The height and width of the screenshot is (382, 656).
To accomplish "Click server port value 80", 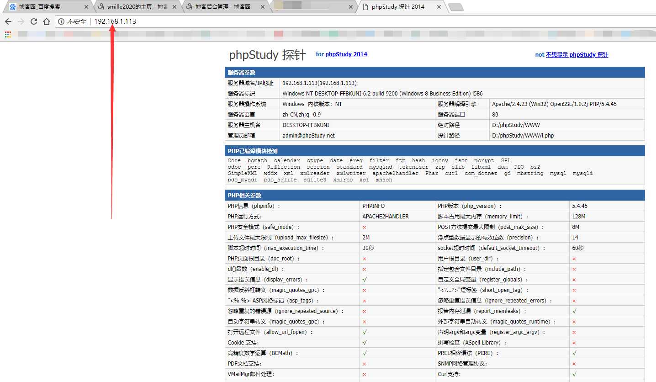I will pos(495,115).
